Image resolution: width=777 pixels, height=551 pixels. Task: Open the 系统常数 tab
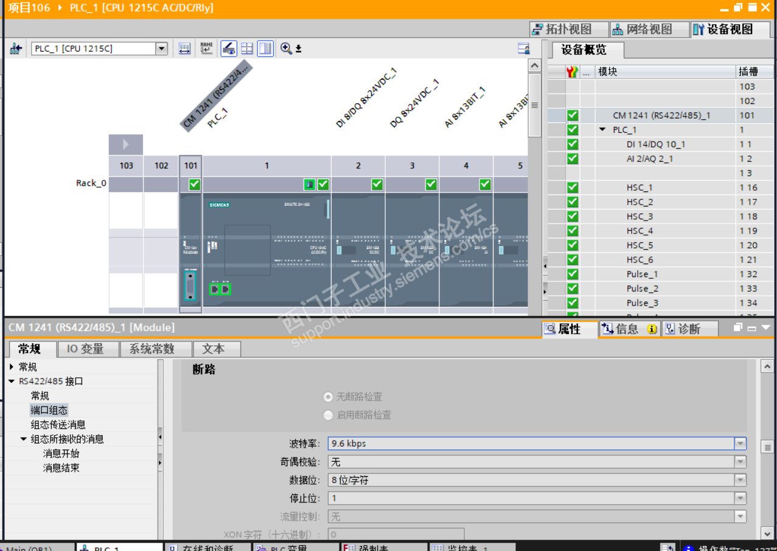pos(155,349)
